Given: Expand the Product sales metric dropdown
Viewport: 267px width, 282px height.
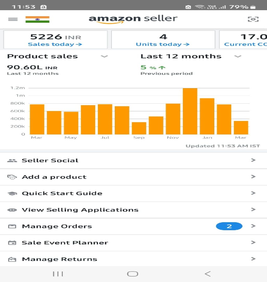Looking at the screenshot, I should [x=104, y=56].
